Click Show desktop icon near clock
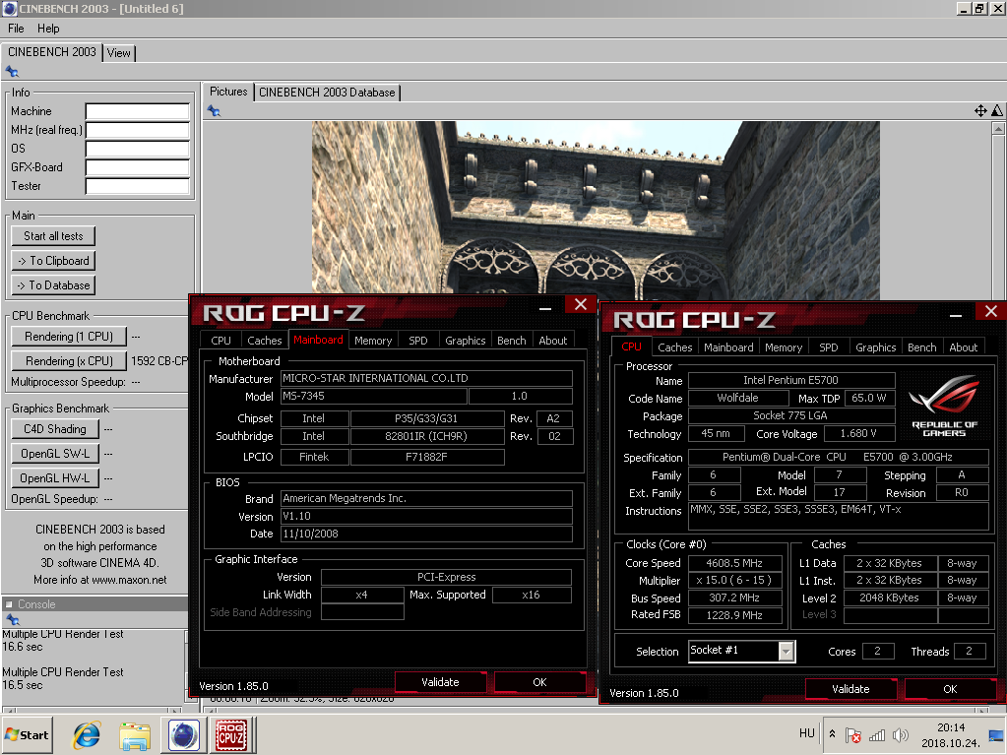Screen dimensions: 1007x755 coord(997,735)
